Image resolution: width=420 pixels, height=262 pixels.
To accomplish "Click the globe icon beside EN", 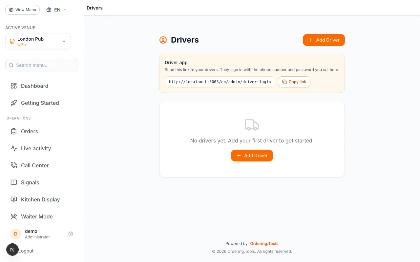I will [x=49, y=10].
